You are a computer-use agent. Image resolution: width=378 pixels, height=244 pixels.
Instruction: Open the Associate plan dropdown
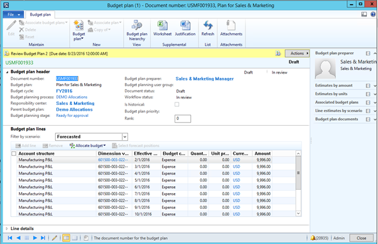(105, 23)
